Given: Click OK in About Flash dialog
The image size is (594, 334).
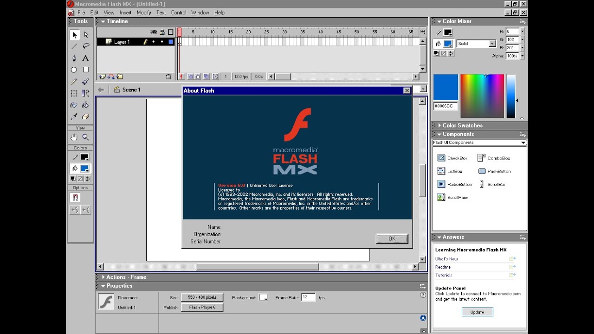Looking at the screenshot, I should coord(392,239).
